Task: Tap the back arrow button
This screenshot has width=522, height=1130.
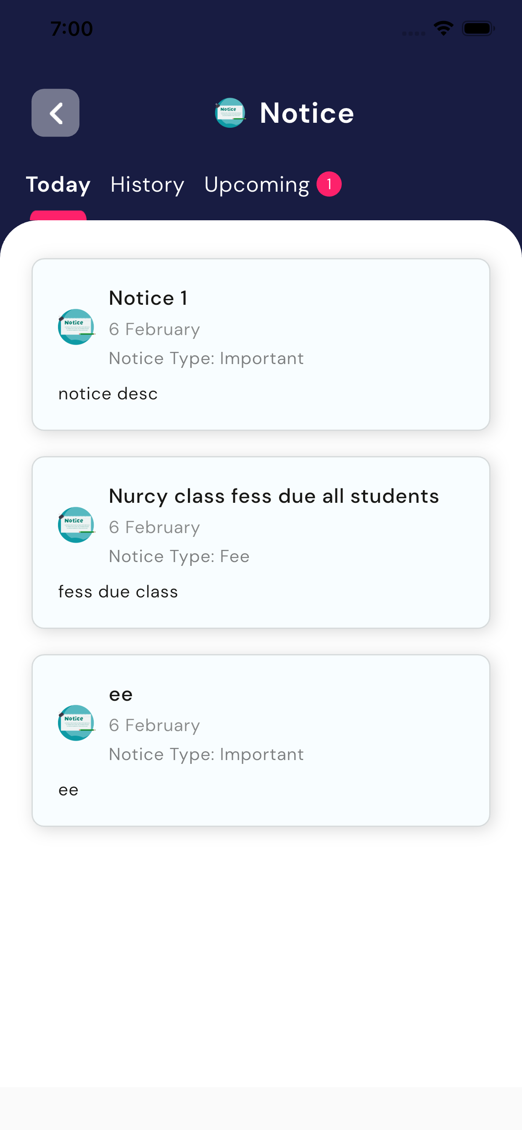Action: tap(55, 113)
